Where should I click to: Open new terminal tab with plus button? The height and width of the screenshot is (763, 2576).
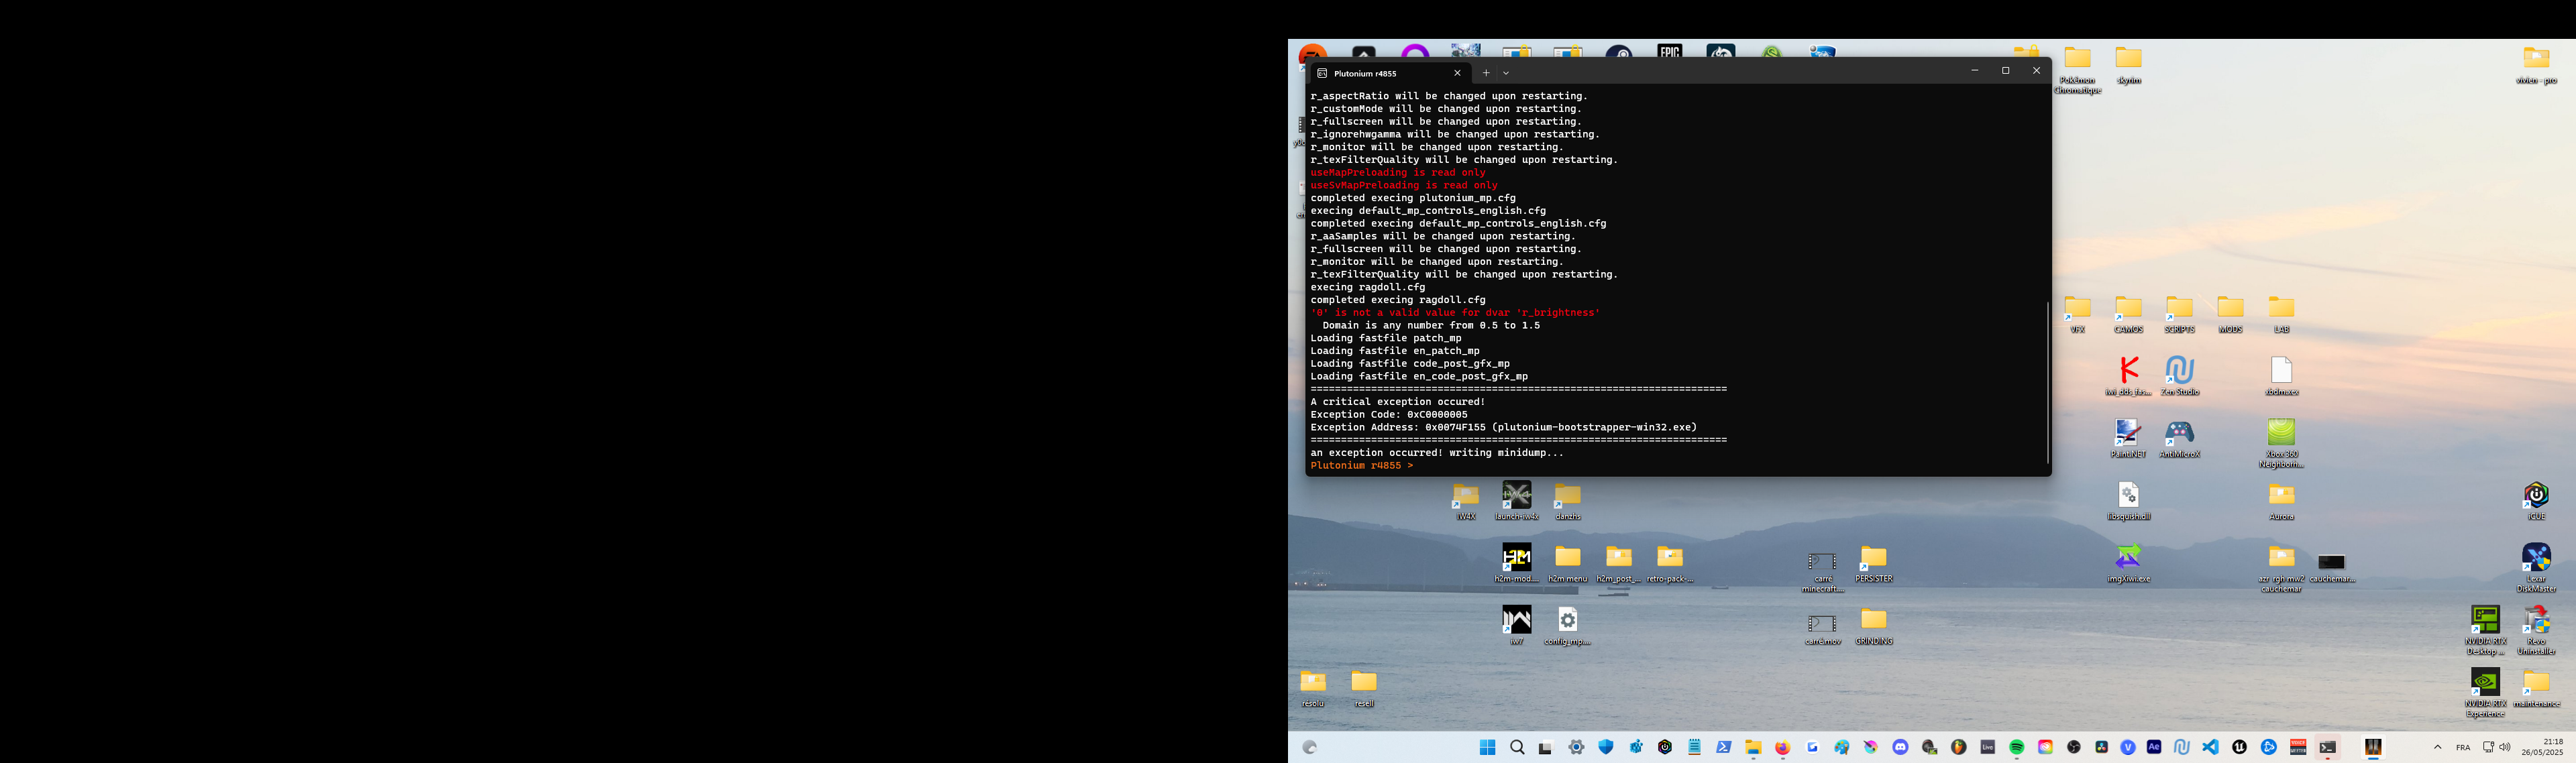point(1486,73)
